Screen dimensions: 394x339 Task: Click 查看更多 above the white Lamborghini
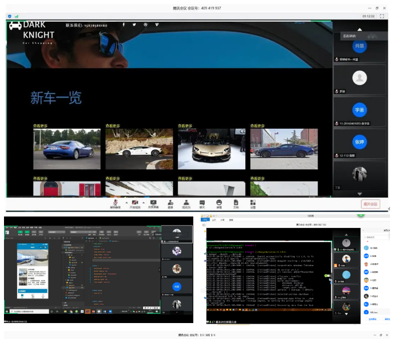112,126
